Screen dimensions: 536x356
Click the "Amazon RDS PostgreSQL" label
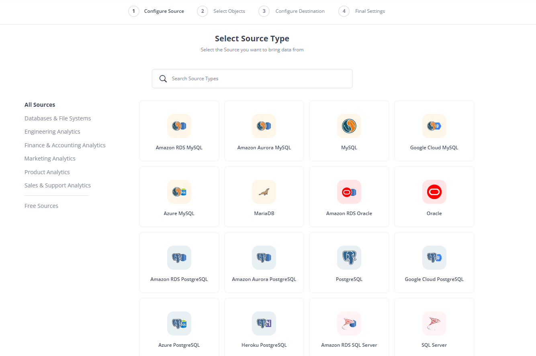[x=179, y=279]
